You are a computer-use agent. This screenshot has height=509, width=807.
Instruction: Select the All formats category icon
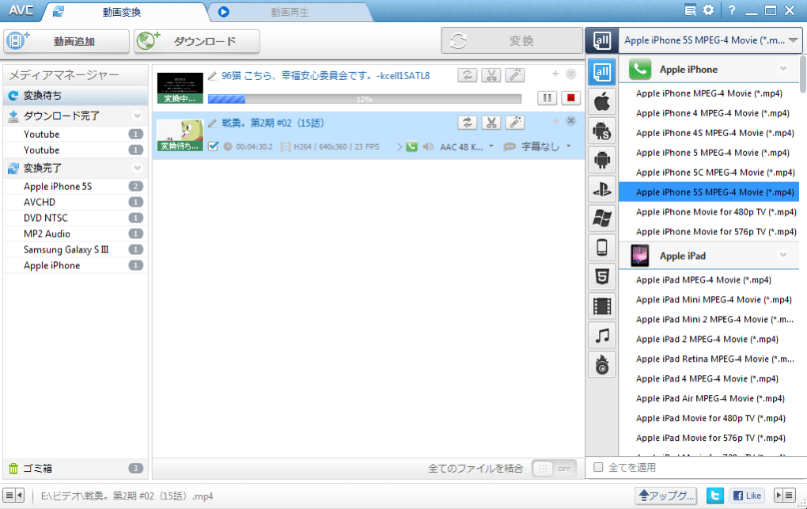click(x=601, y=72)
